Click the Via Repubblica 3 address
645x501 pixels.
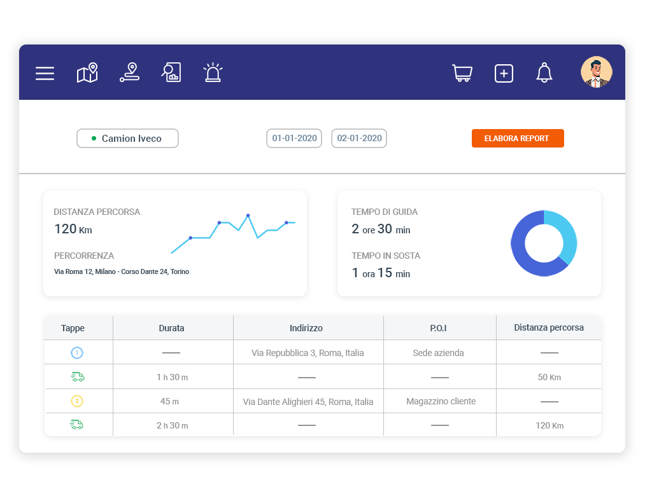click(308, 353)
